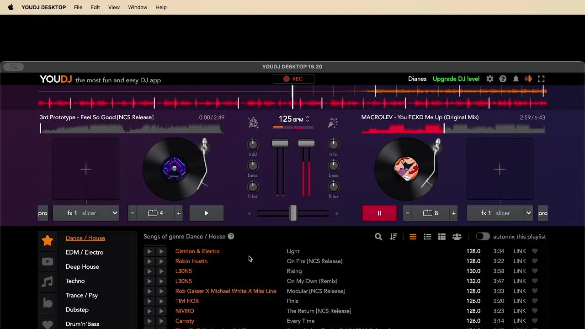Screen dimensions: 585x329
Task: Click the crossfader left arrow
Action: tap(249, 213)
